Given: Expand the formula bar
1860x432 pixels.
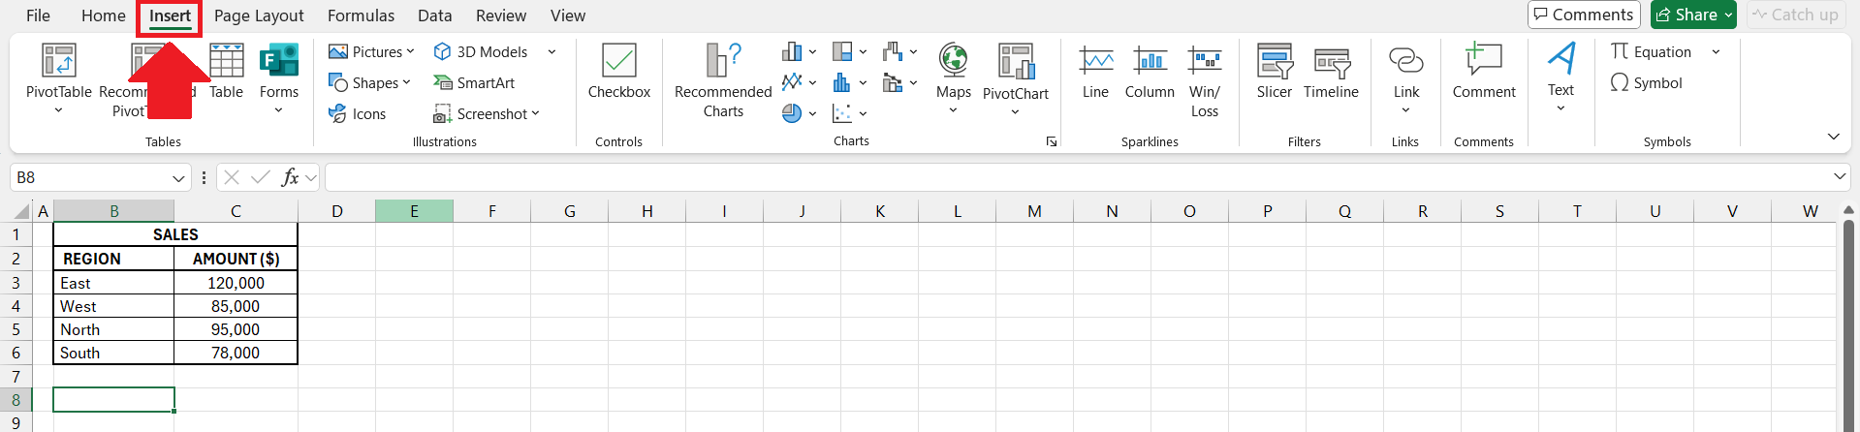Looking at the screenshot, I should [1840, 176].
